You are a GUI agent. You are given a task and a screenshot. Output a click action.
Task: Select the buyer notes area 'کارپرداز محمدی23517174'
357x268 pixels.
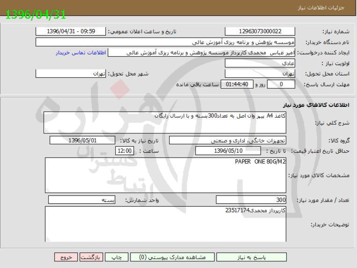tap(165, 224)
